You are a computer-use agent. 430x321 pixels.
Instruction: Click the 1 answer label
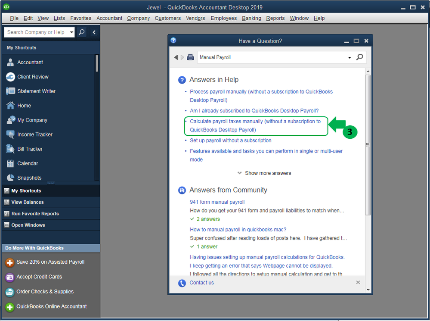click(207, 246)
